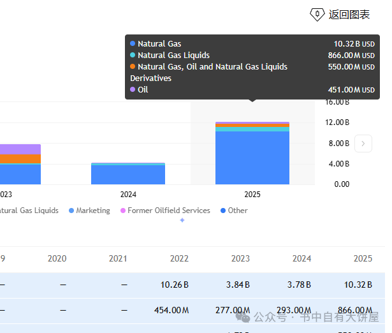392x333 pixels.
Task: Click the pink Former Oilfield Services dot
Action: coord(123,211)
